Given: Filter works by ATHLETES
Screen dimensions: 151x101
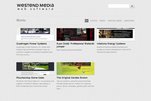Looking at the screenshot, I should tap(94, 21).
